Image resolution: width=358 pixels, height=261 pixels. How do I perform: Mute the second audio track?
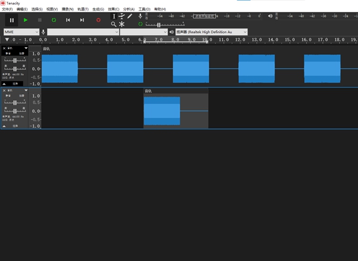click(8, 96)
